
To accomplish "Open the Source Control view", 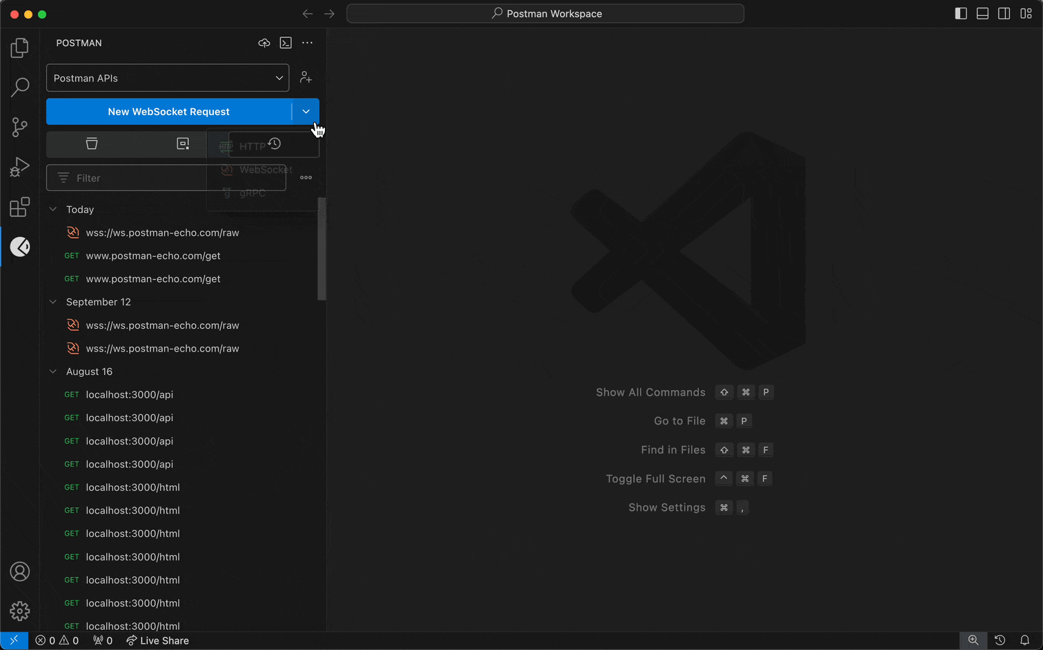I will [x=20, y=127].
